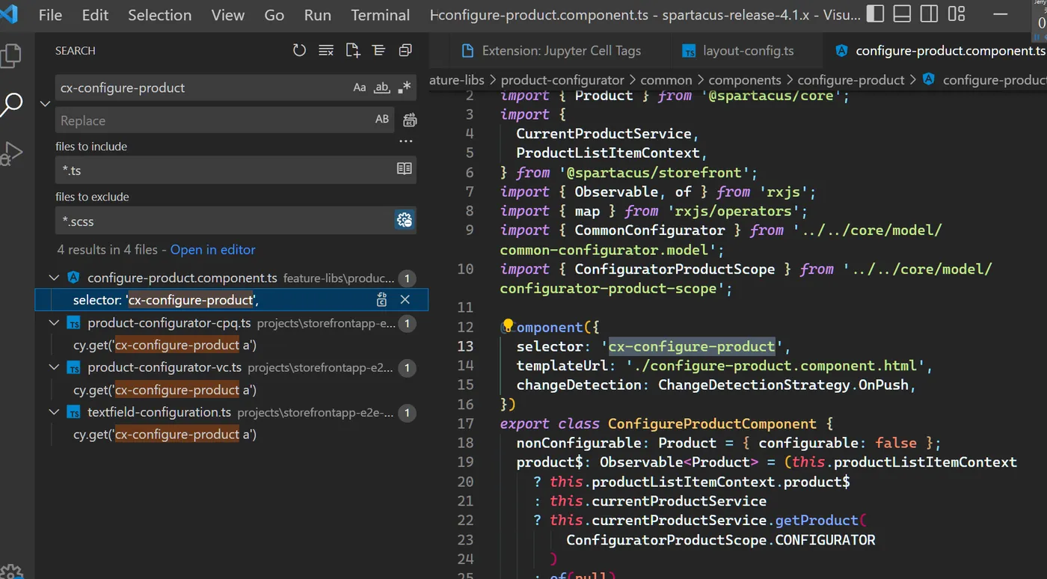Viewport: 1047px width, 579px height.
Task: Open the Go menu
Action: (274, 15)
